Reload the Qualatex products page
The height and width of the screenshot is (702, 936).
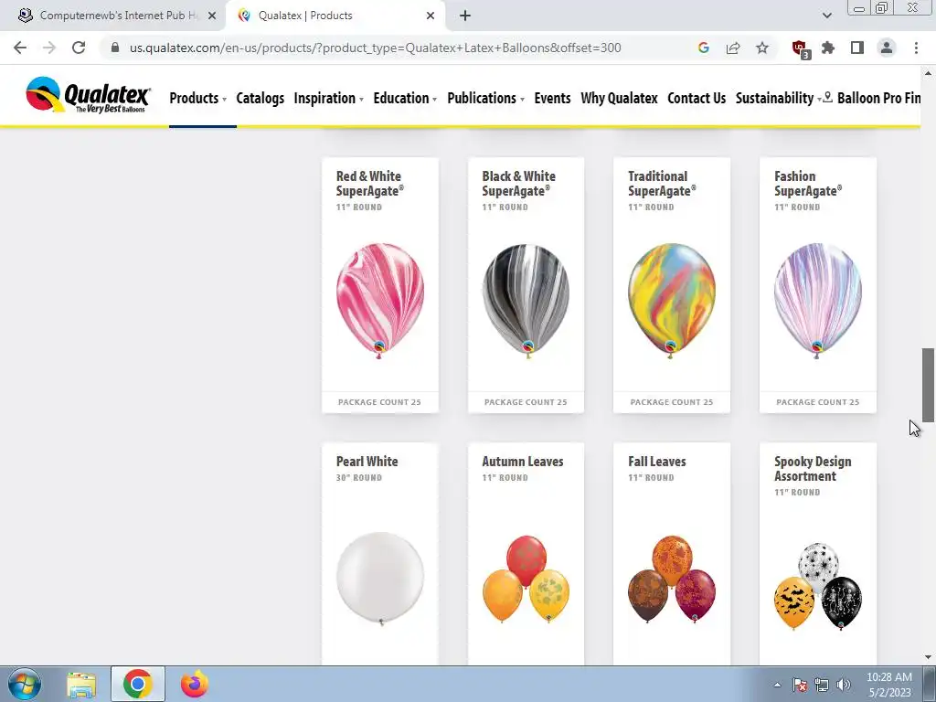(x=79, y=48)
